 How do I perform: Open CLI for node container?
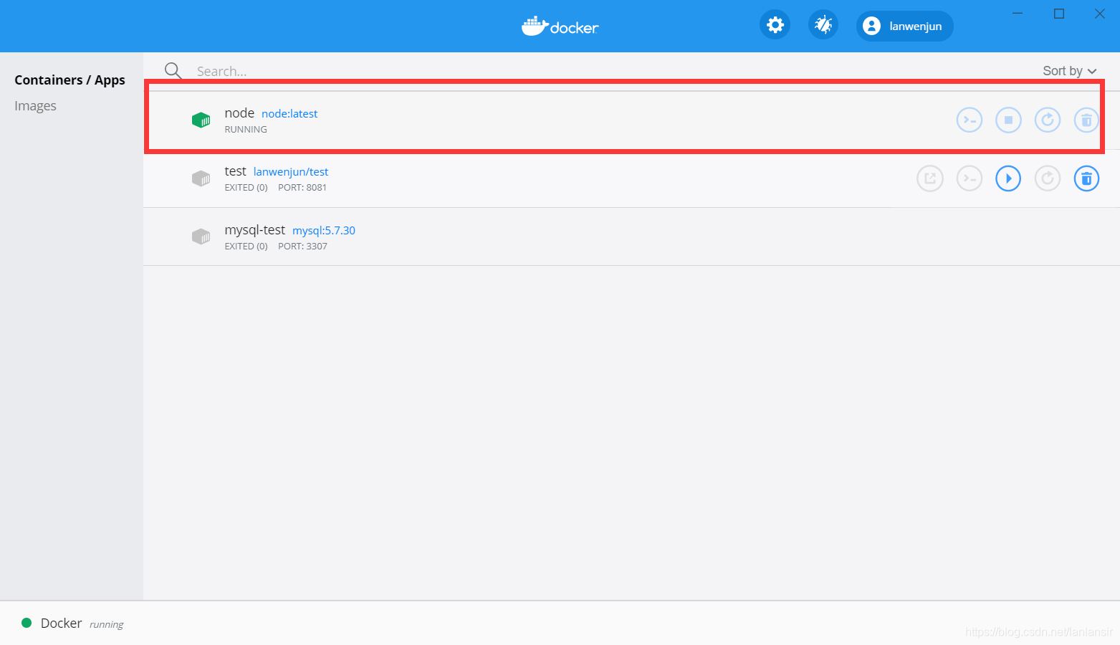pyautogui.click(x=970, y=120)
